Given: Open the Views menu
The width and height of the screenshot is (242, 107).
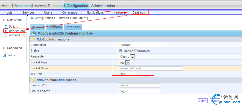Looking at the screenshot, I should (x=40, y=6).
